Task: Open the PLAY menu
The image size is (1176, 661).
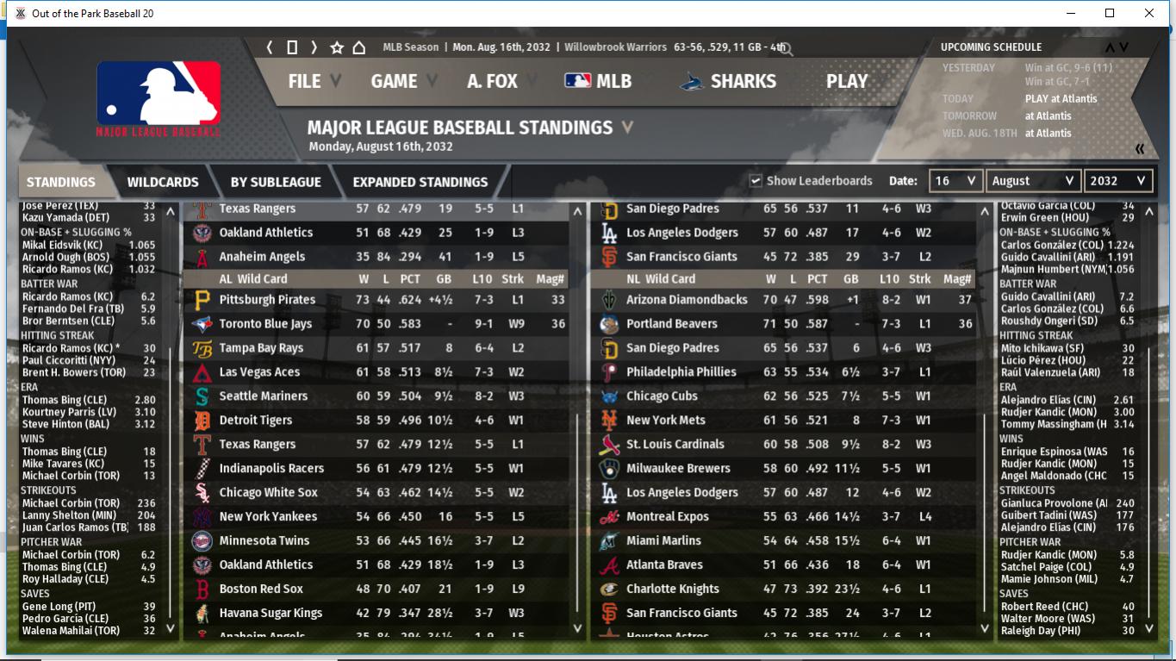Action: (847, 81)
